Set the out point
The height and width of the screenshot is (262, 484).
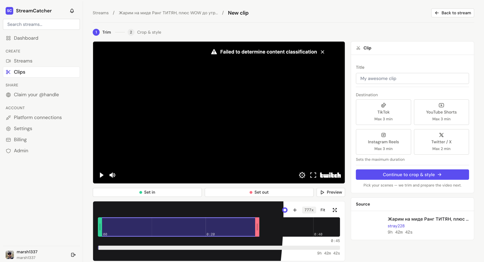(259, 192)
